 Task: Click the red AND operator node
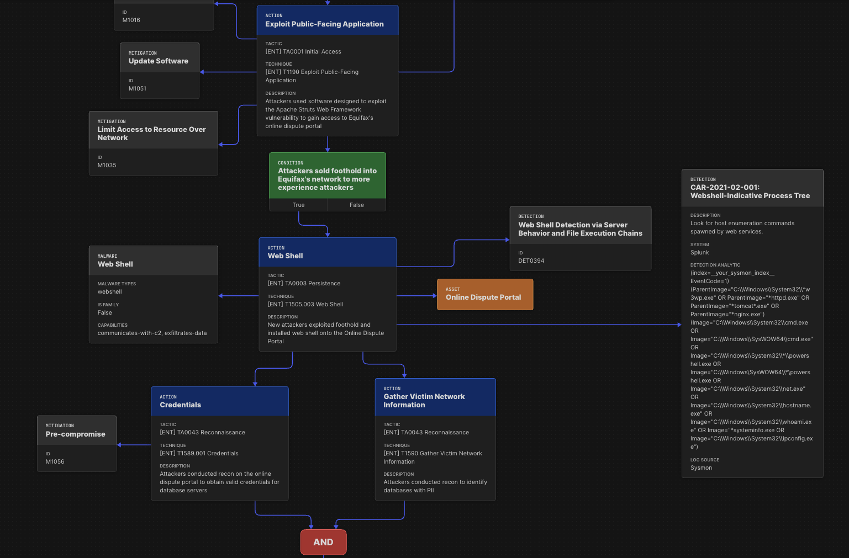point(324,542)
